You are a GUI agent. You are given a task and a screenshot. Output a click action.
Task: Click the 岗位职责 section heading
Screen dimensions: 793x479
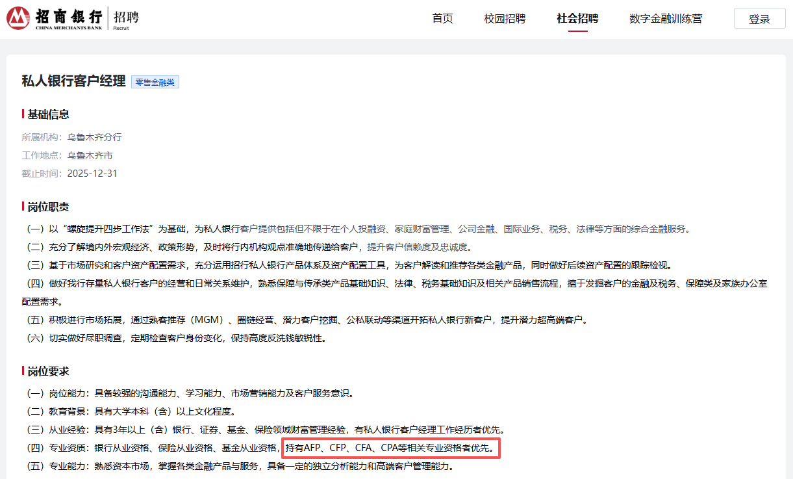[x=47, y=207]
